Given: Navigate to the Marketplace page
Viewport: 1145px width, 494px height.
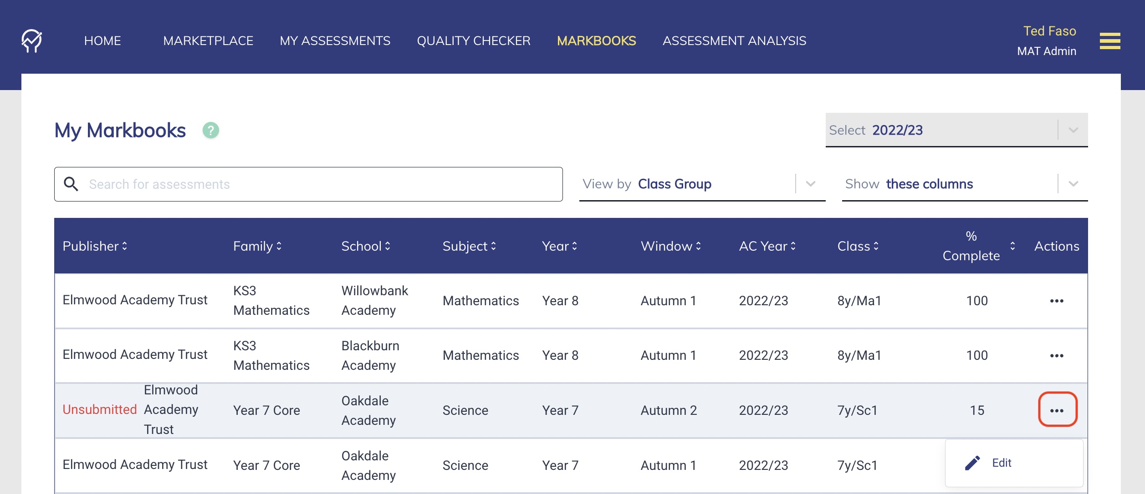Looking at the screenshot, I should point(209,41).
